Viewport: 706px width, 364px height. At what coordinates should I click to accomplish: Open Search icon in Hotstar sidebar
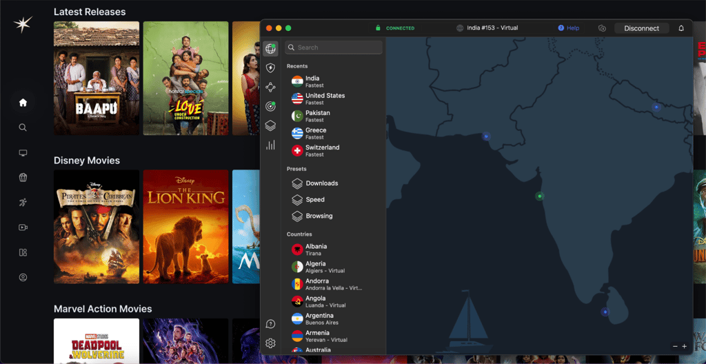tap(23, 128)
